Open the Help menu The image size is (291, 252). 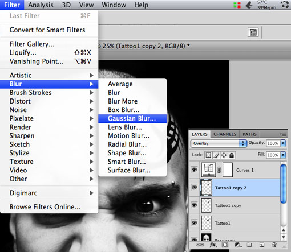141,5
